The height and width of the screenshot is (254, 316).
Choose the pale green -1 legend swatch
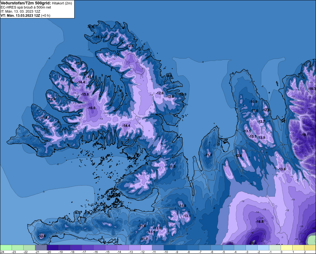point(275,247)
